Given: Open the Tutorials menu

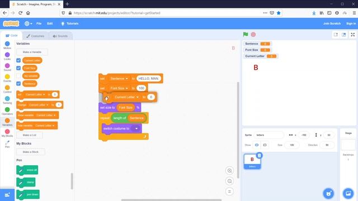Looking at the screenshot, I should (x=69, y=23).
